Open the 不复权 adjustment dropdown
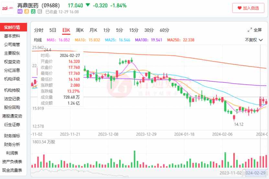Image resolution: width=269 pixels, height=179 pixels. [x=254, y=40]
